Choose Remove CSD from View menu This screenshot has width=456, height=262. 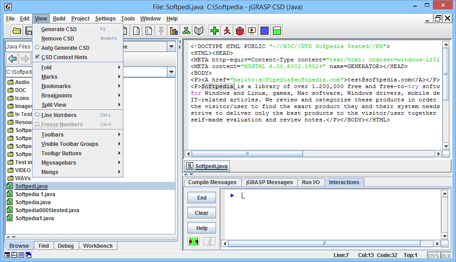(x=78, y=38)
